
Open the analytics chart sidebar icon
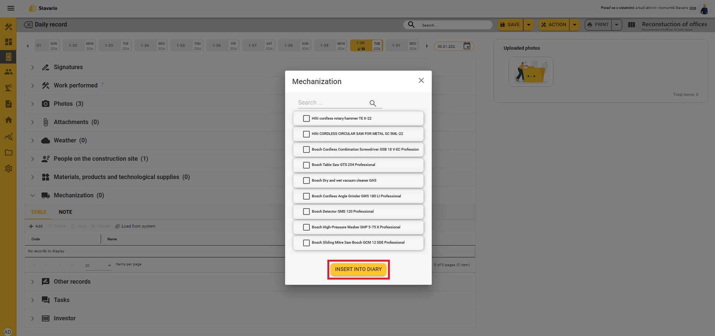click(9, 136)
